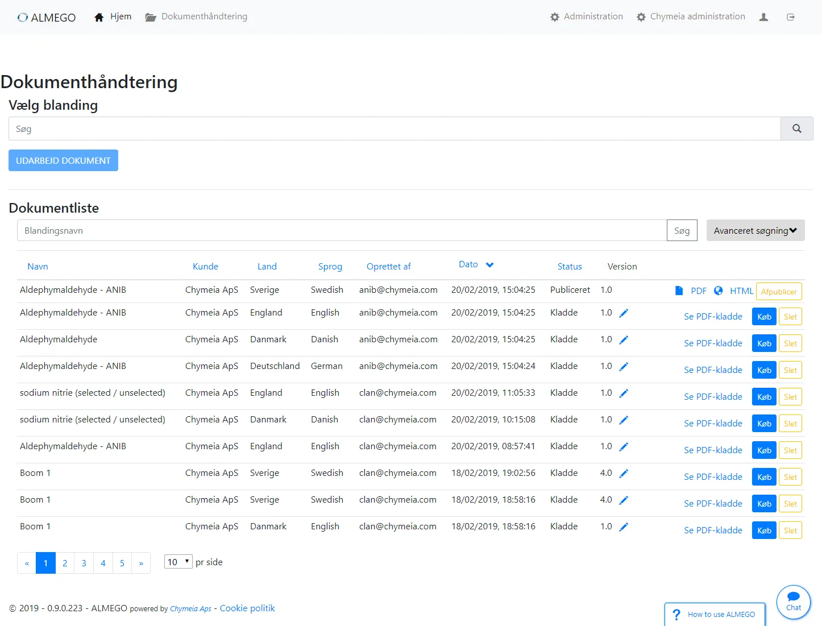Select pagination page 1
The height and width of the screenshot is (626, 822).
pos(45,563)
